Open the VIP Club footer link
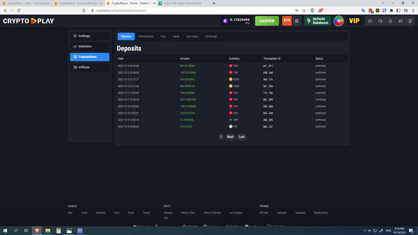 point(264,213)
